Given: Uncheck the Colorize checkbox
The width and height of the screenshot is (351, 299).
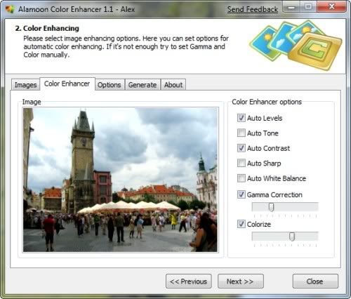Looking at the screenshot, I should [x=241, y=224].
